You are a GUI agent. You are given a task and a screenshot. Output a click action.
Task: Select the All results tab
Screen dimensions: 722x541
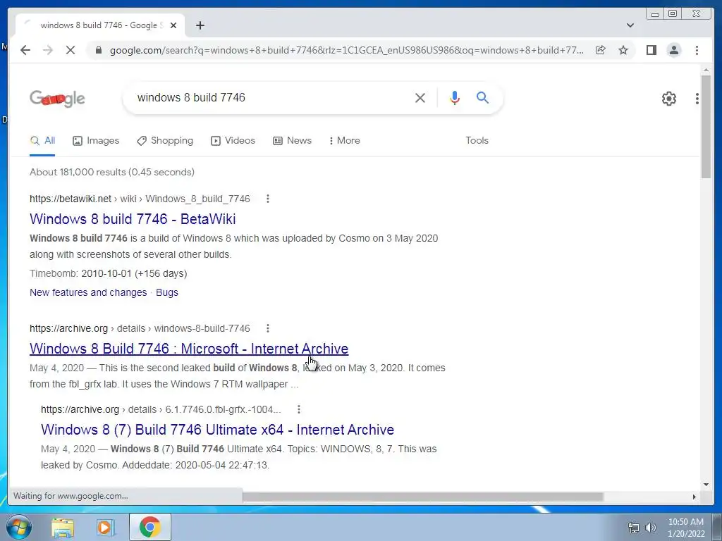42,141
